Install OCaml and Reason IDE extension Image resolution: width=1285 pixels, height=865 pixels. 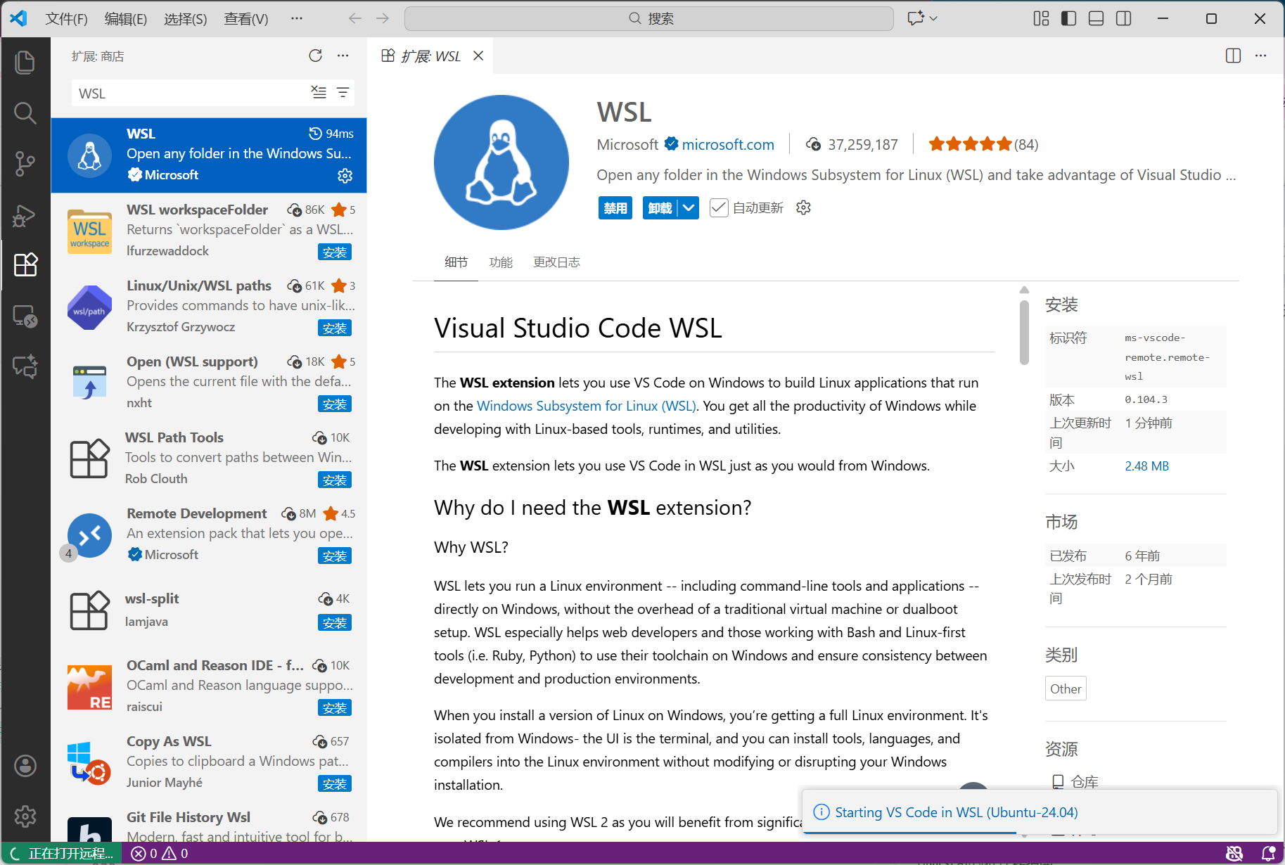point(334,707)
